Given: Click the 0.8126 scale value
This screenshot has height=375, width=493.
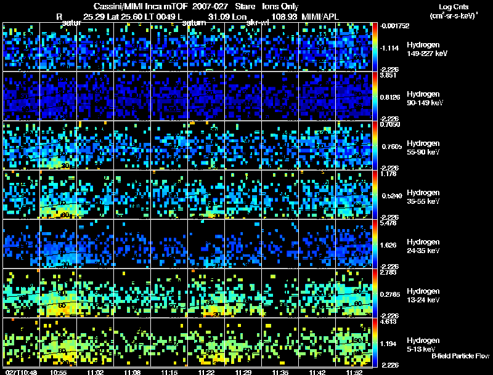Looking at the screenshot, I should [390, 97].
